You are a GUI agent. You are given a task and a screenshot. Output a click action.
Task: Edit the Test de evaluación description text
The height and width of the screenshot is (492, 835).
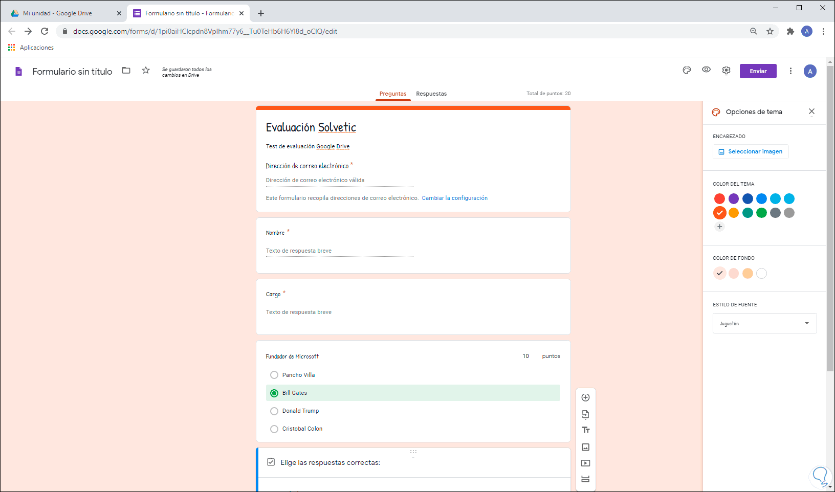click(x=307, y=146)
